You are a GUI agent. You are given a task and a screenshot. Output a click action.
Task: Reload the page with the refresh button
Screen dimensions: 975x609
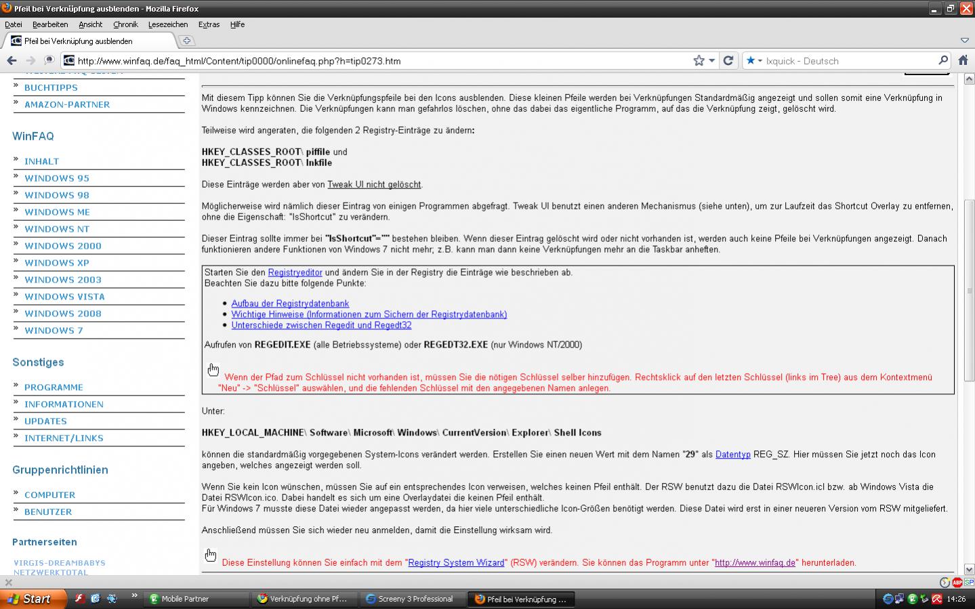point(728,60)
